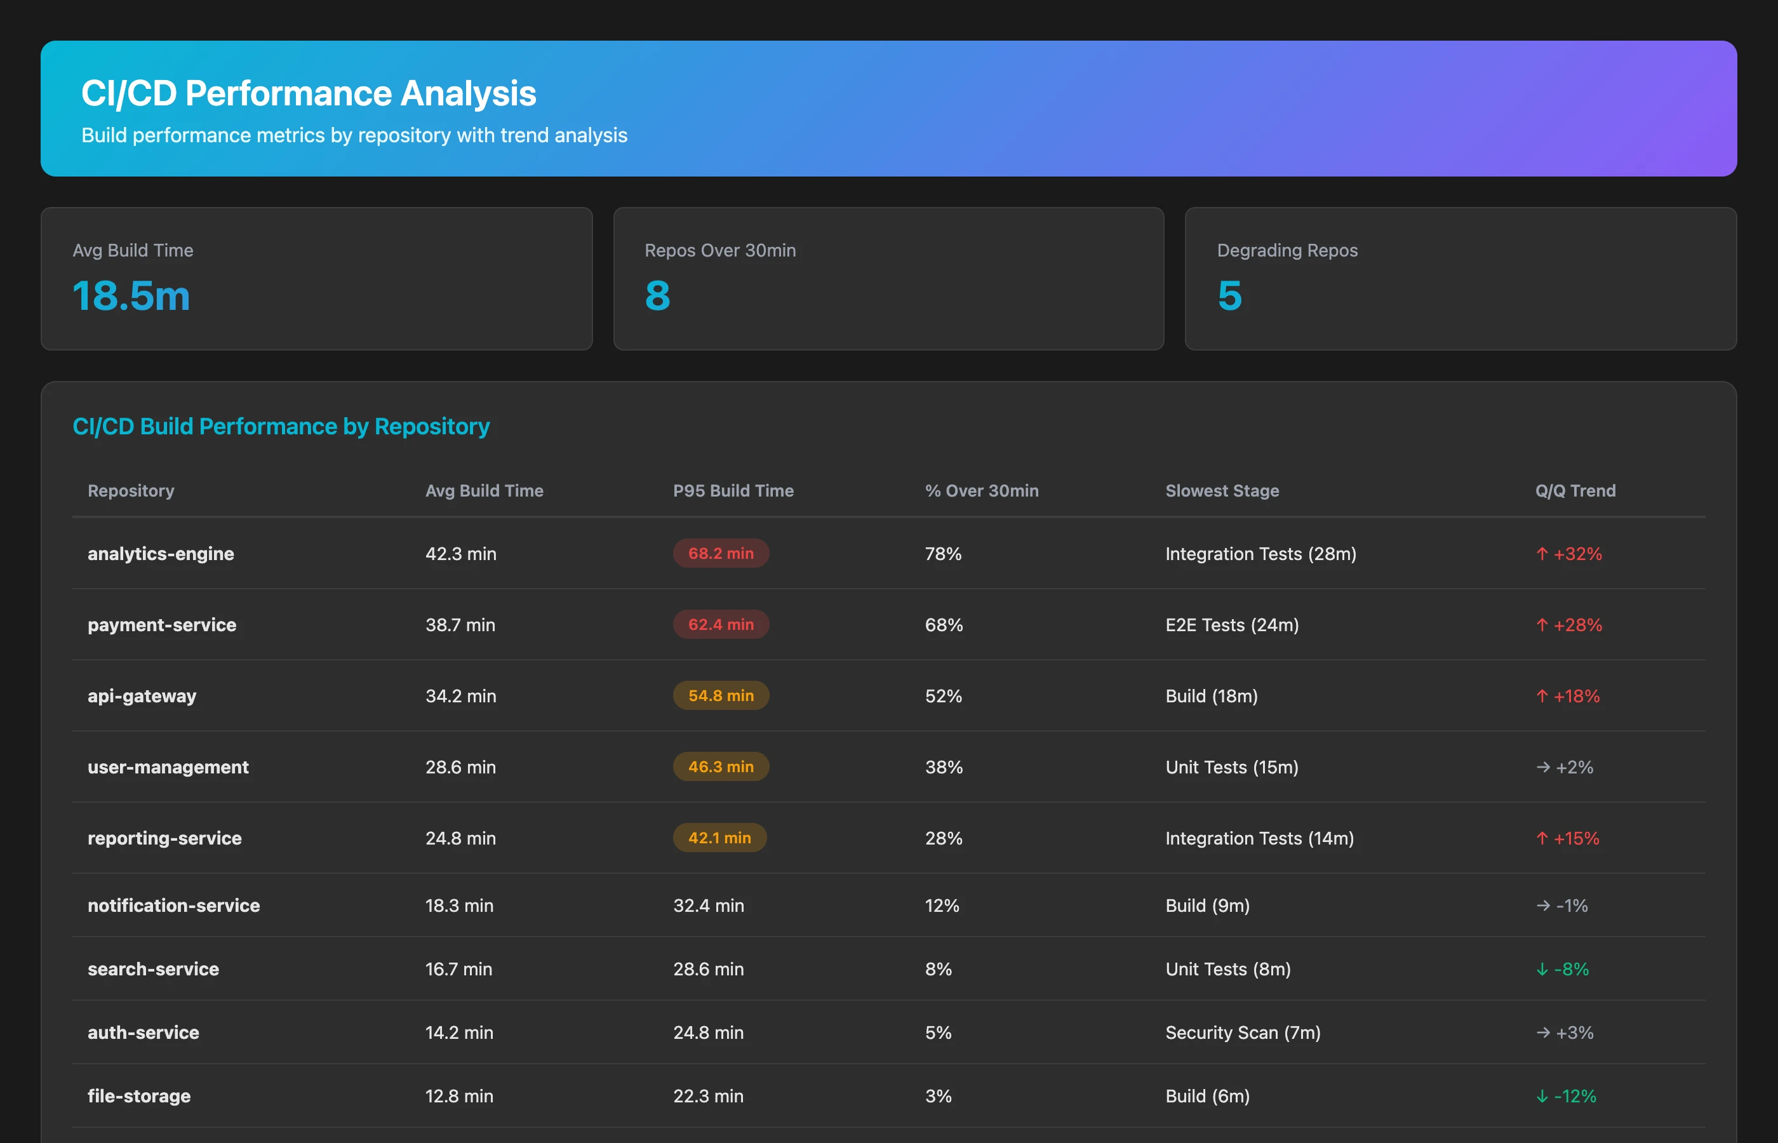Click the down arrow beside -12% trend
This screenshot has height=1143, width=1778.
point(1542,1096)
